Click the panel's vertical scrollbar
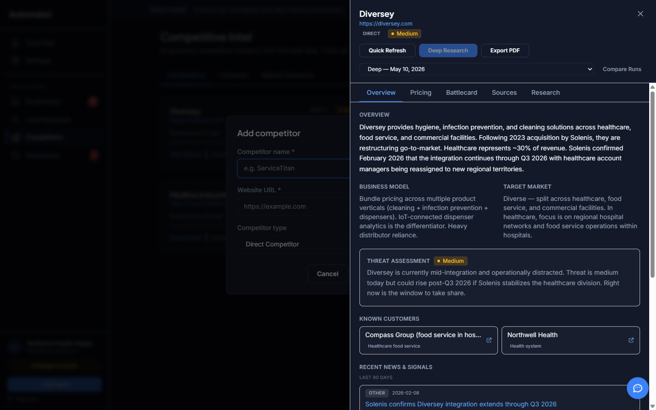 pos(652,184)
